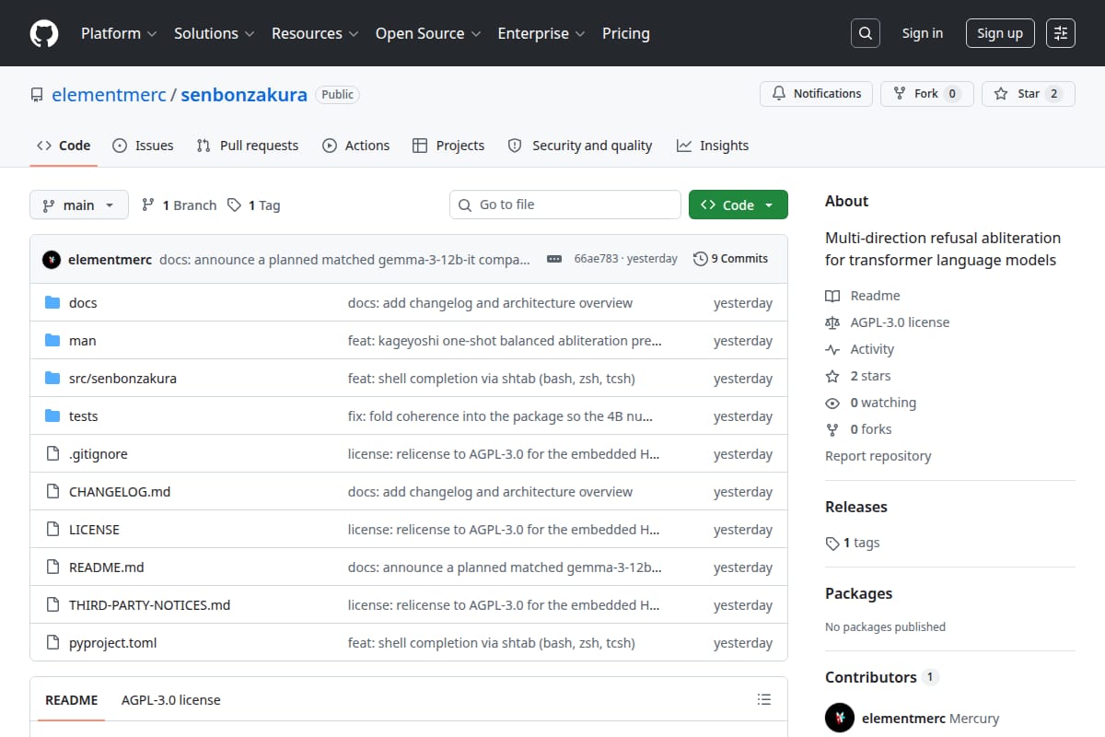Expand commit message ellipsis button
1105x737 pixels.
tap(554, 260)
